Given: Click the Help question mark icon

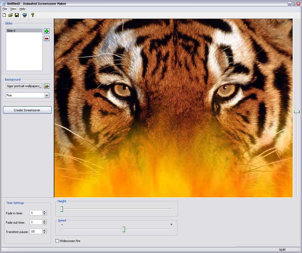Looking at the screenshot, I should (32, 15).
